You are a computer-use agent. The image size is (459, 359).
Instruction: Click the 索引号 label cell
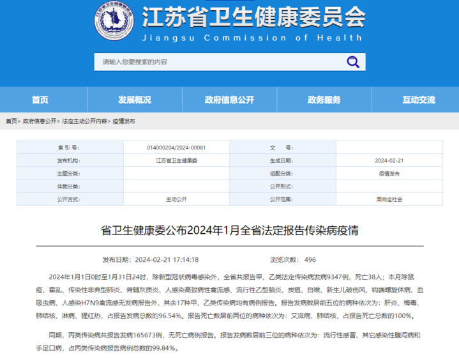[70, 148]
